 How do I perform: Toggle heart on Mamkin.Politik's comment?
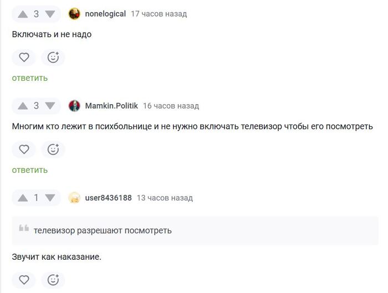[x=24, y=149]
